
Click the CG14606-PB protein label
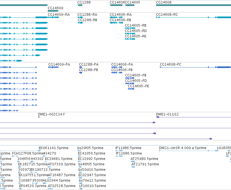click(122, 70)
